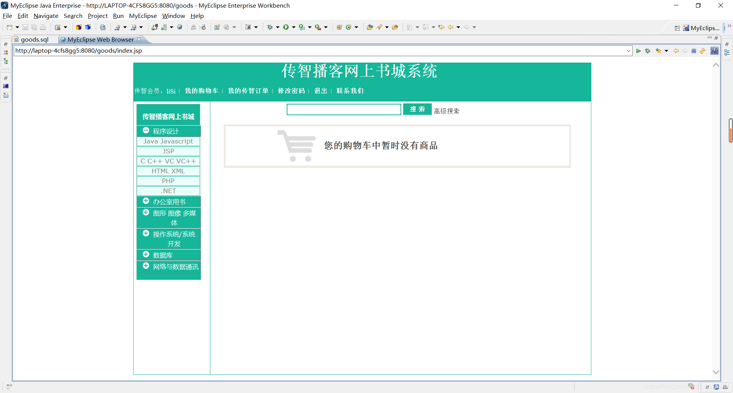Viewport: 733px width, 393px height.
Task: Open the Run menu
Action: tap(118, 16)
